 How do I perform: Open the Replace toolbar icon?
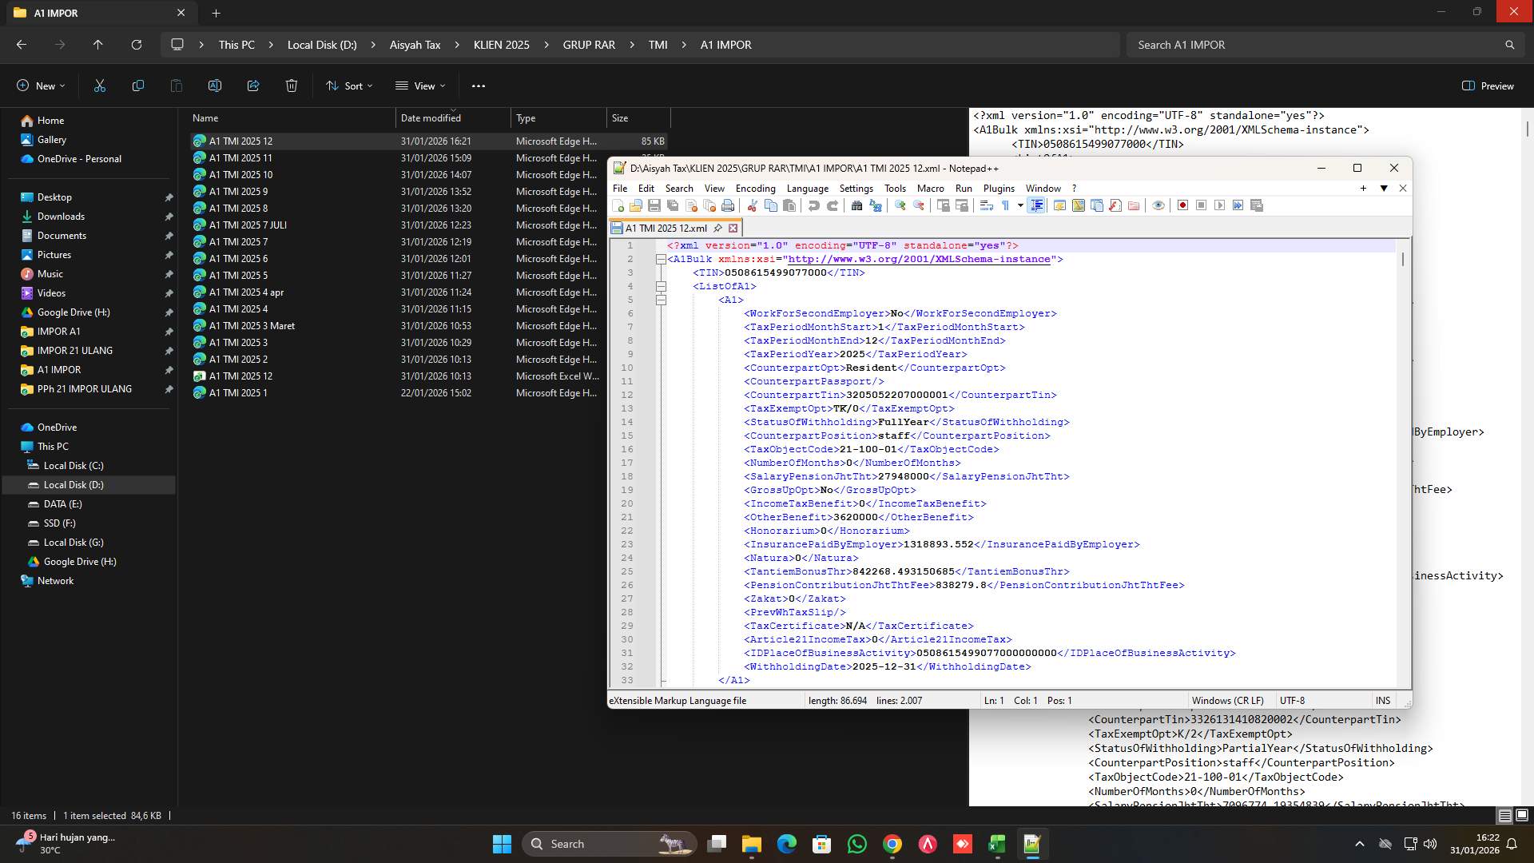876,205
